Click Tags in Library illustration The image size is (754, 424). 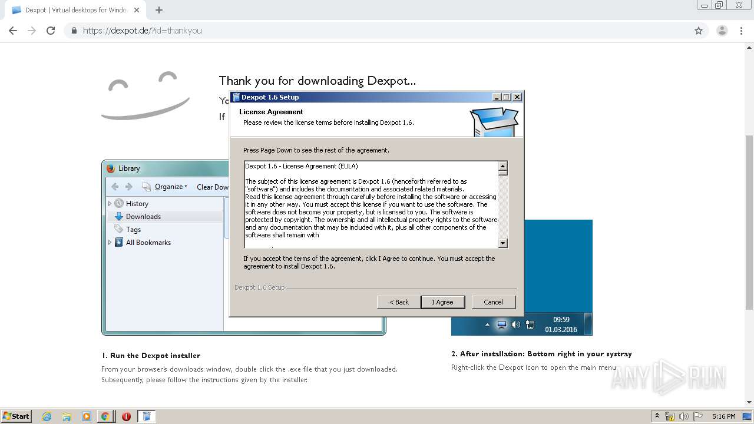[x=133, y=230]
